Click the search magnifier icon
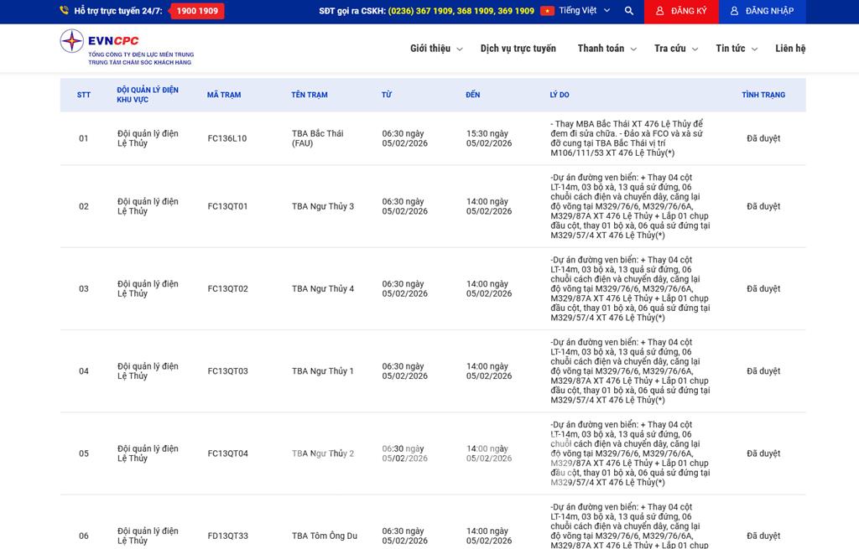Image resolution: width=859 pixels, height=549 pixels. 629,11
